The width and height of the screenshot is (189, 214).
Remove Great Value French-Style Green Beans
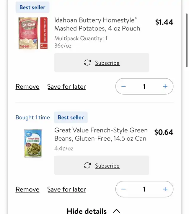[27, 189]
